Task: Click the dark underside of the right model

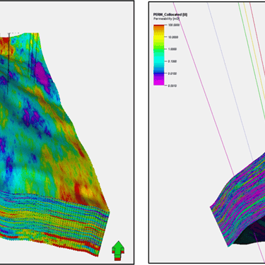Action: (x=251, y=233)
